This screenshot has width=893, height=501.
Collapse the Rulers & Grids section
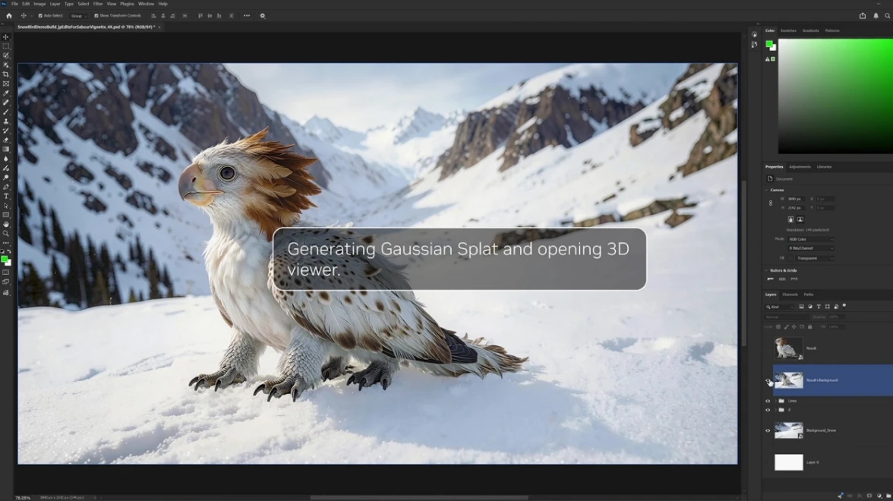pos(767,270)
